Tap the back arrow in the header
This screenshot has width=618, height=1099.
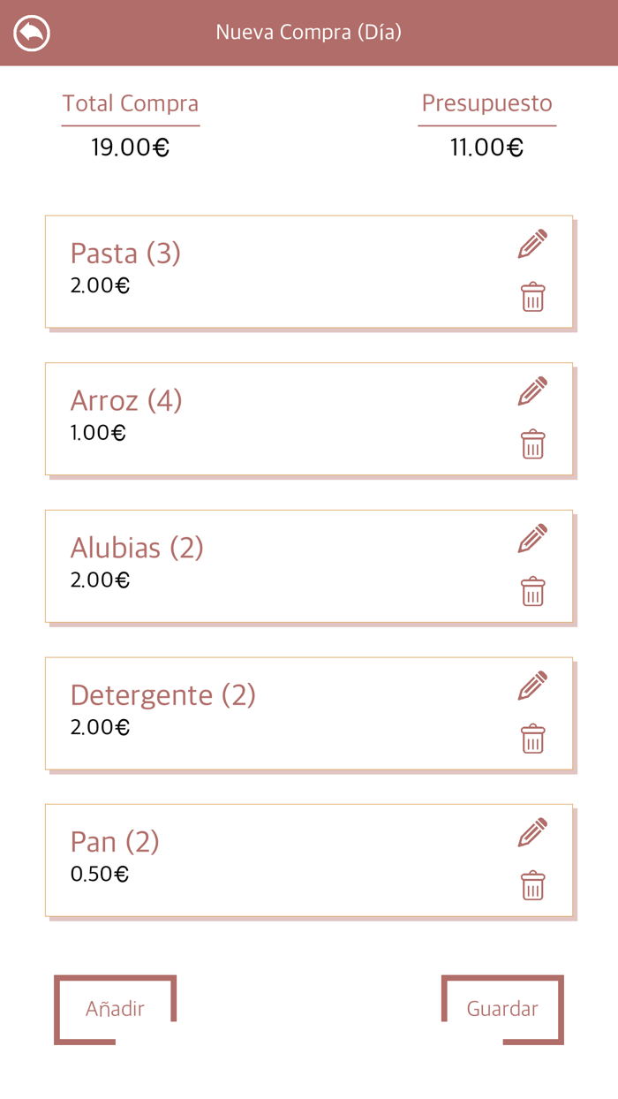point(31,32)
